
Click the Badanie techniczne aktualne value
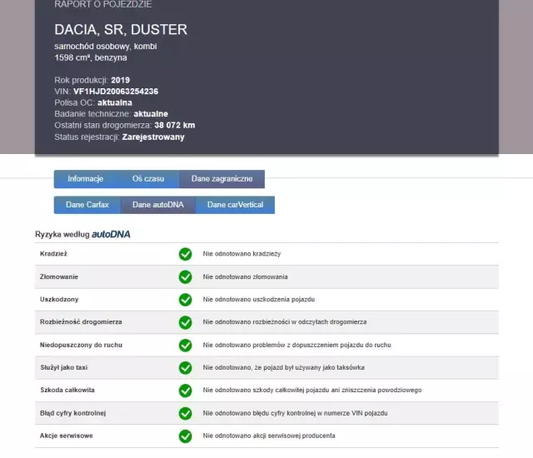(x=151, y=114)
